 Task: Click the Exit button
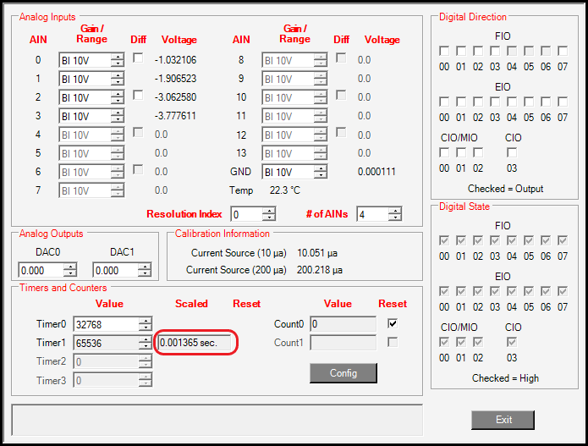pos(503,420)
